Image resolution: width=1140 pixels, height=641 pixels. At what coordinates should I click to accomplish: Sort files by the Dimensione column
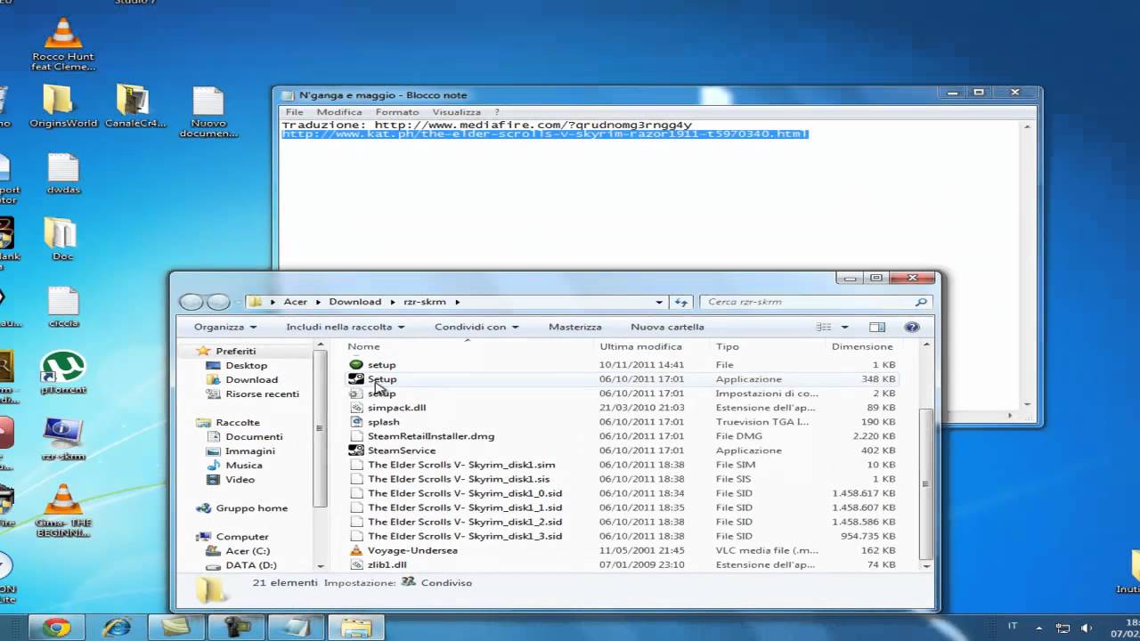[x=862, y=346]
